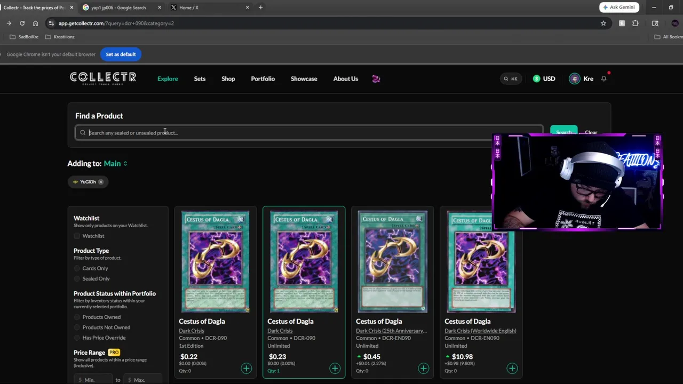
Task: Open the Kreatiionz bookmarks folder
Action: coord(60,37)
